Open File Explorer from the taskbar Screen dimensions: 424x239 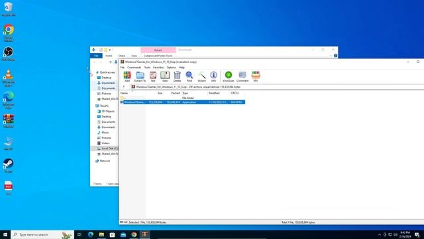tap(101, 234)
